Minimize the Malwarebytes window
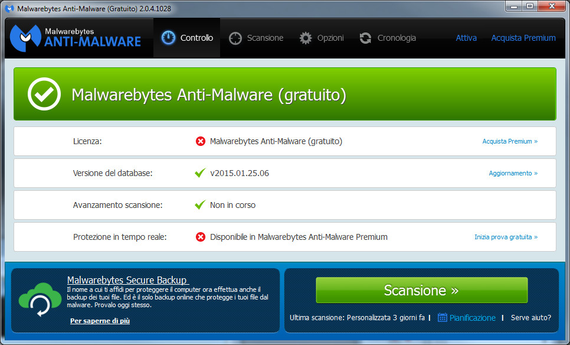Viewport: 570px width, 345px height. point(514,6)
